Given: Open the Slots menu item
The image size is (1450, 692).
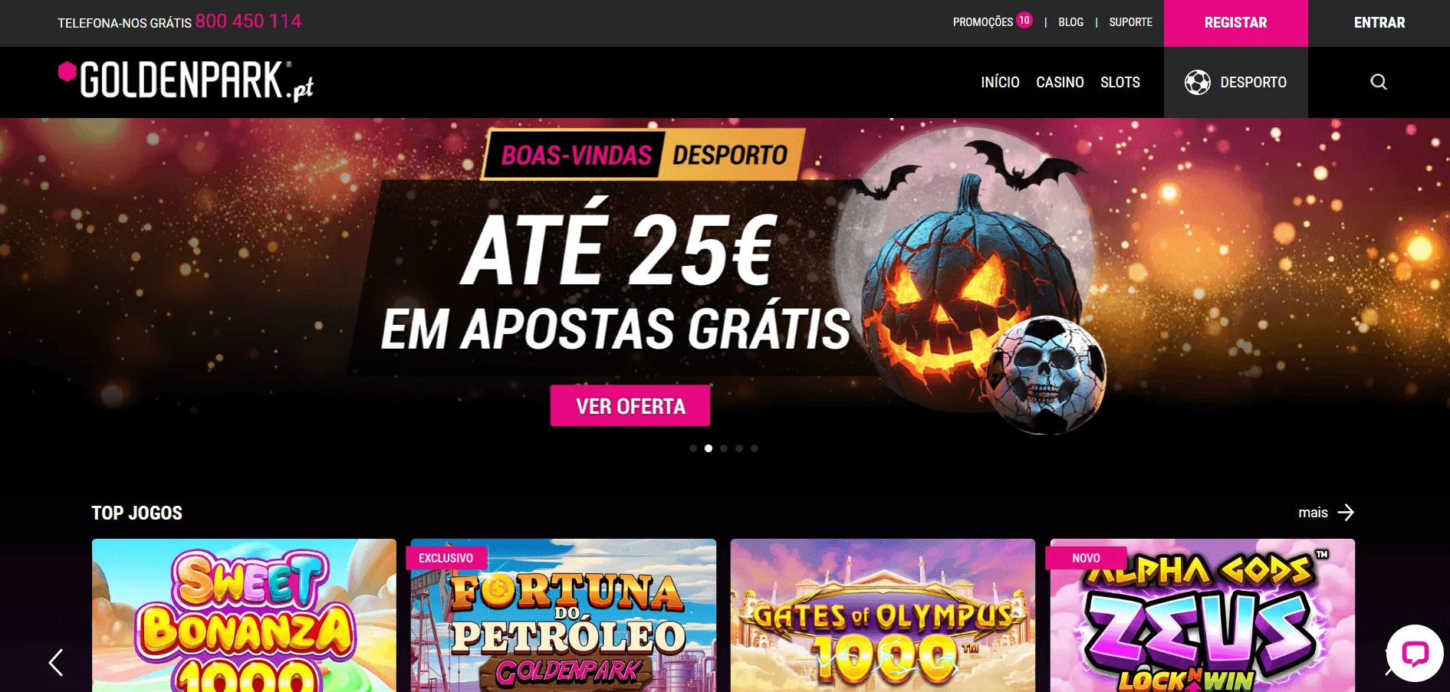Looking at the screenshot, I should click(1120, 82).
